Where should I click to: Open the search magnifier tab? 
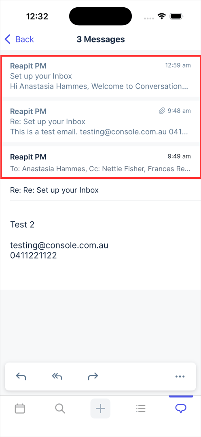[x=60, y=409]
